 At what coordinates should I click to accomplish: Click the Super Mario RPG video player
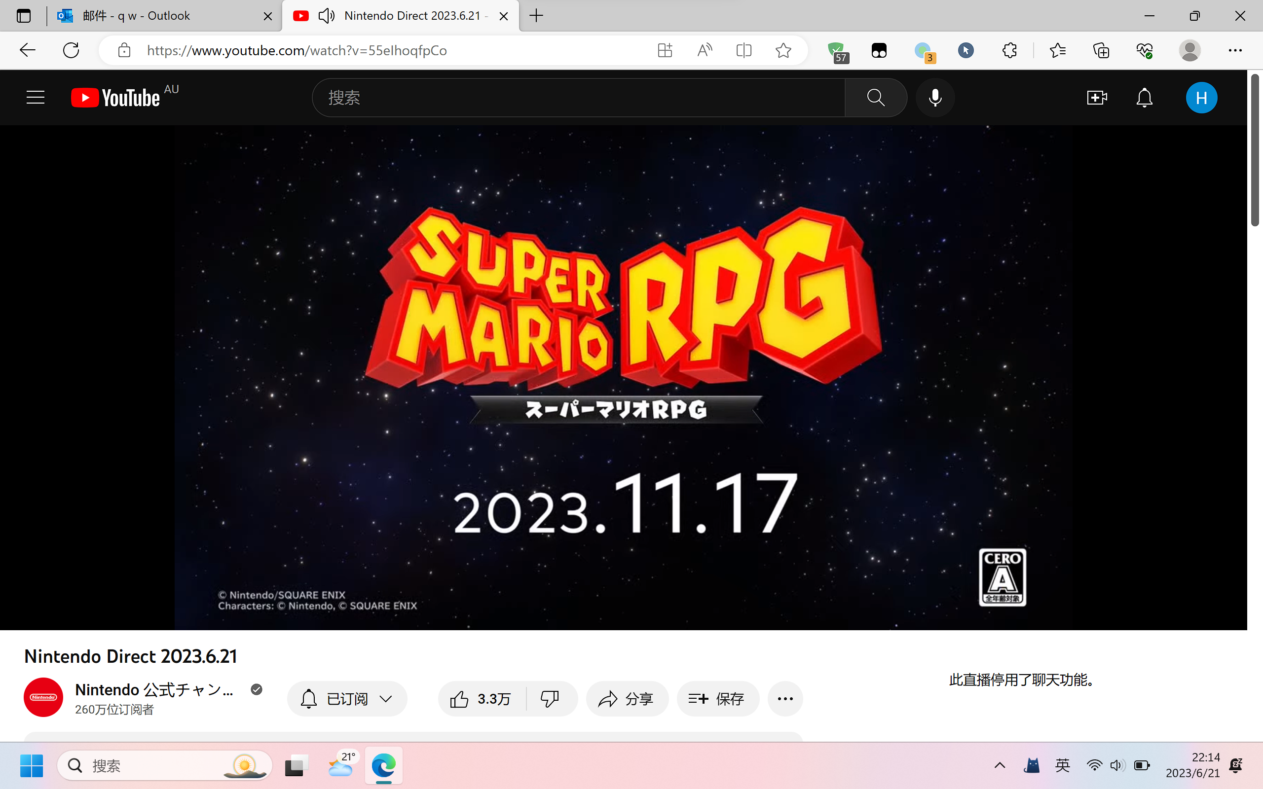[x=623, y=377]
